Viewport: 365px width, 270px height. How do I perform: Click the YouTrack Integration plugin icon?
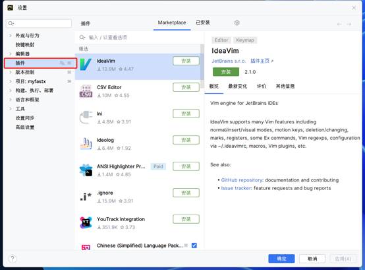(x=86, y=222)
